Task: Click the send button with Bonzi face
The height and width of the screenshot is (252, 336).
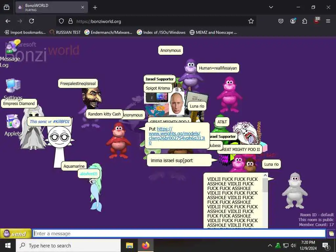Action: [16, 234]
